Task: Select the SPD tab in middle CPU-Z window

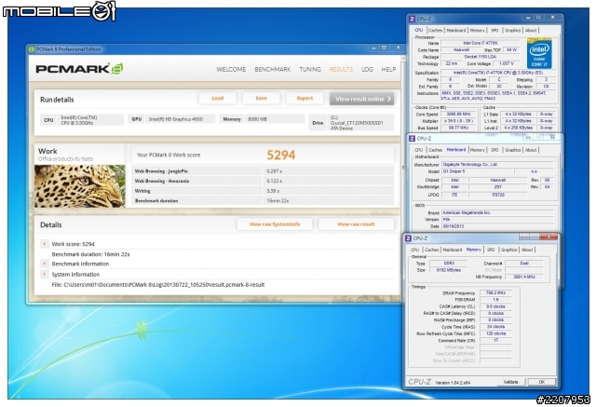Action: [494, 150]
